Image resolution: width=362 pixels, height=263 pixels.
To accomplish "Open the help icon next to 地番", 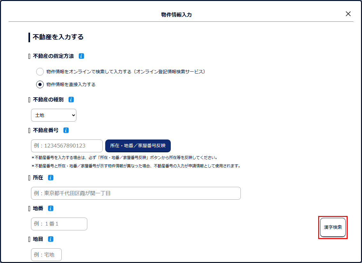I will 51,208.
